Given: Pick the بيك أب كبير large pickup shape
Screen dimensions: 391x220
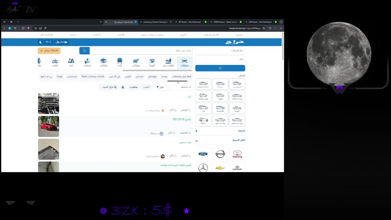Looking at the screenshot, I should click(220, 121).
